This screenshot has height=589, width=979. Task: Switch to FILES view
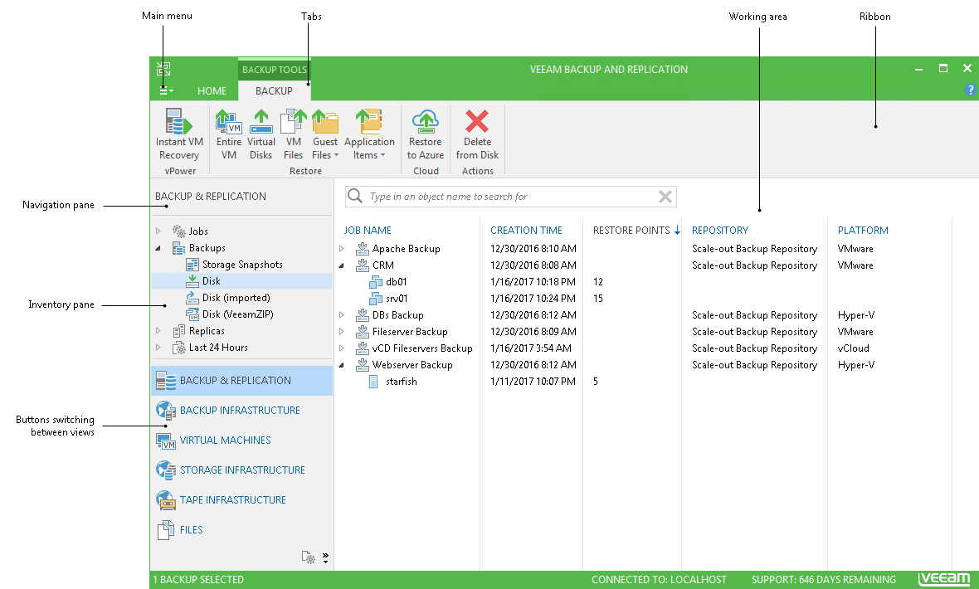(x=191, y=529)
